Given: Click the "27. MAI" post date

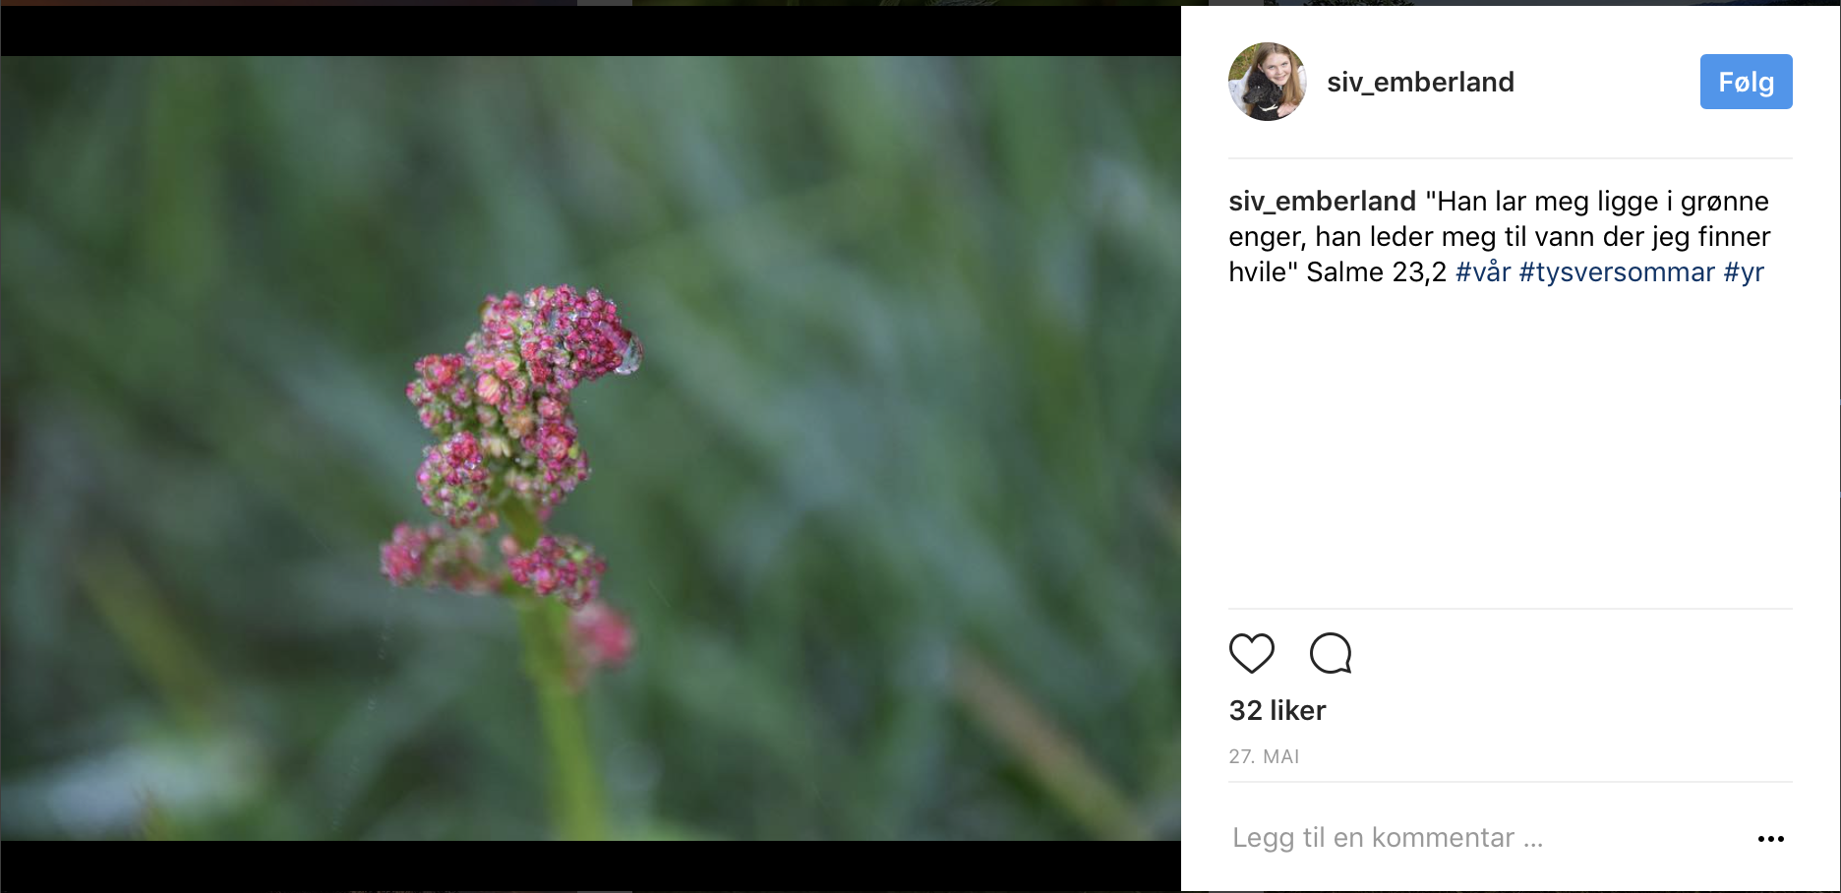Looking at the screenshot, I should (1264, 756).
